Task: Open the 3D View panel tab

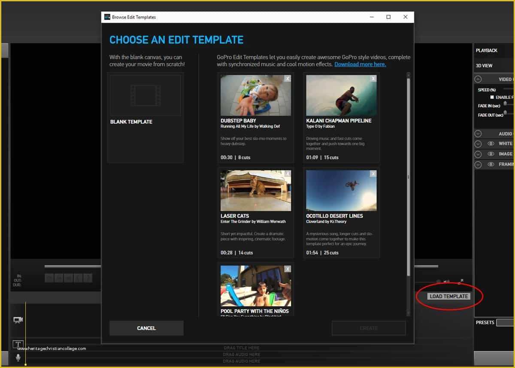Action: click(x=484, y=66)
